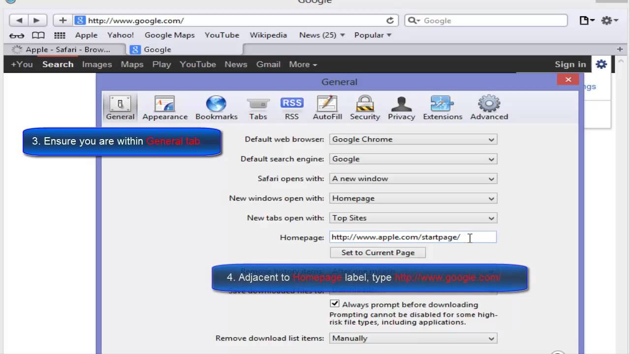
Task: Open Default search engine dropdown
Action: [413, 159]
